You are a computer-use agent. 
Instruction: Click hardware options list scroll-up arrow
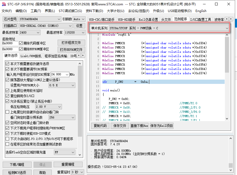[80, 64]
